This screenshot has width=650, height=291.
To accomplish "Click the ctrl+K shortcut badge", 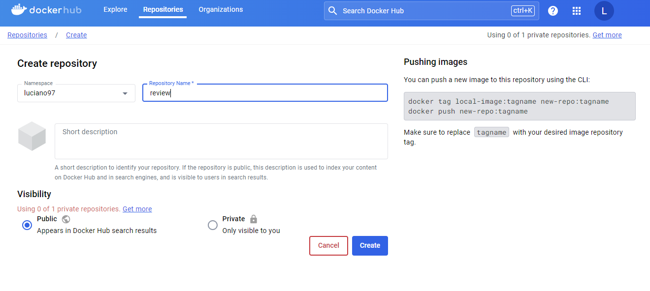I will (523, 10).
